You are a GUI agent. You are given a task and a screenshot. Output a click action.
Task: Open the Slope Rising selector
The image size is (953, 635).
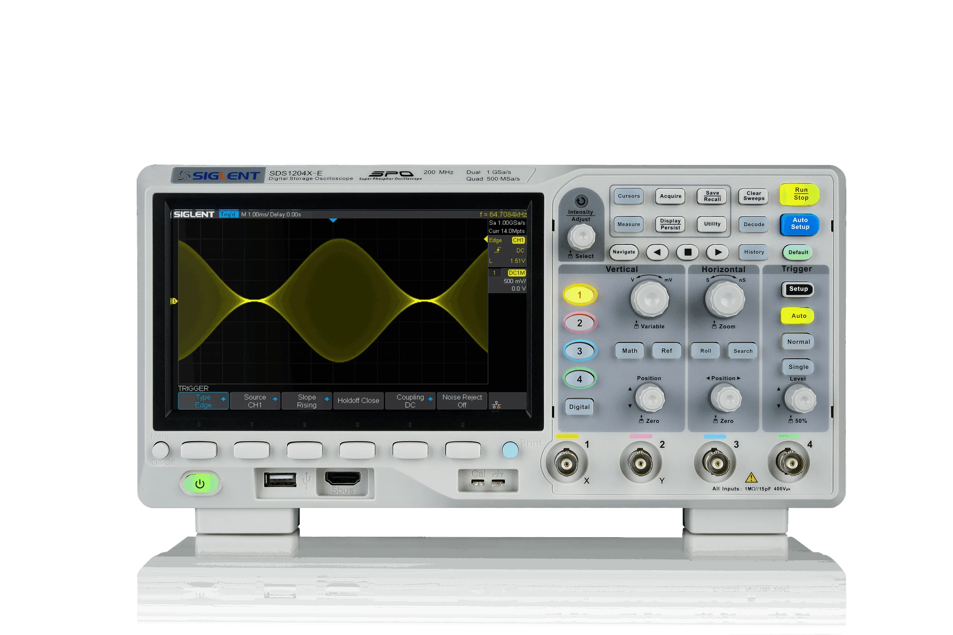coord(307,400)
